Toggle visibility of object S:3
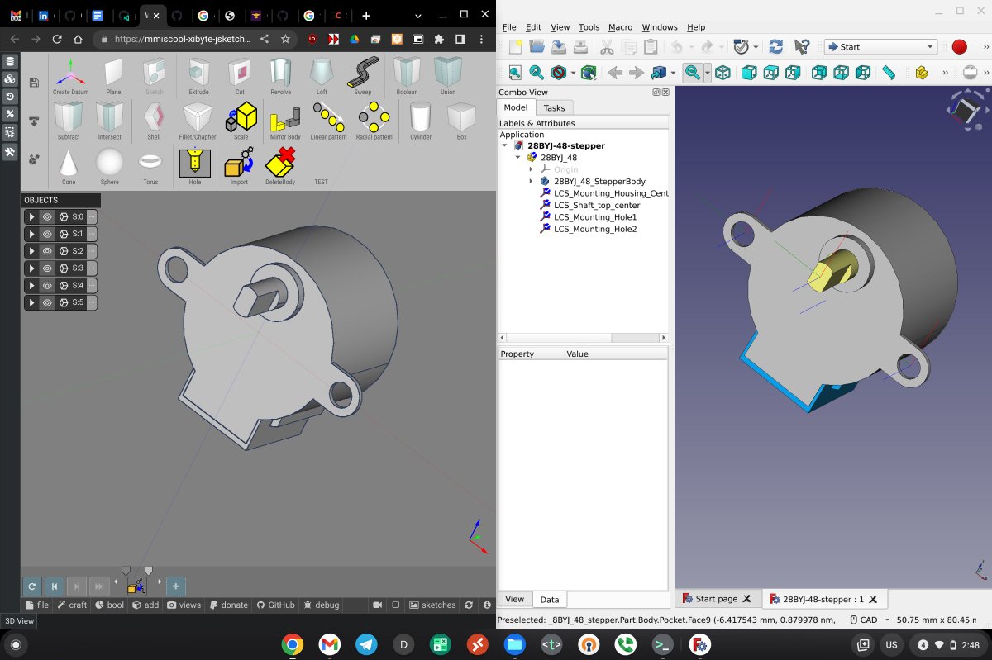The width and height of the screenshot is (992, 660). (47, 268)
